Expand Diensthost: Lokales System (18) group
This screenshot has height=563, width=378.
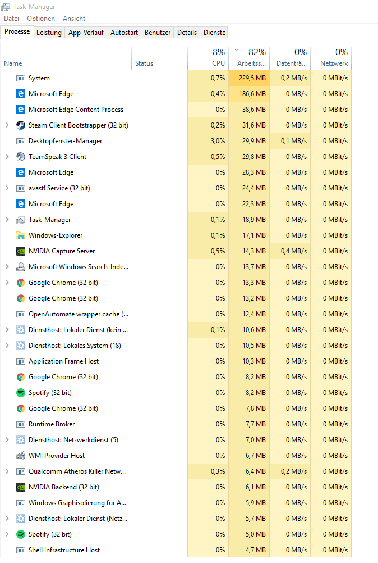tap(7, 346)
